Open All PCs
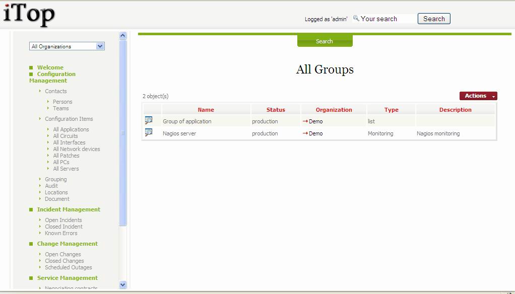This screenshot has height=294, width=515. tap(61, 162)
